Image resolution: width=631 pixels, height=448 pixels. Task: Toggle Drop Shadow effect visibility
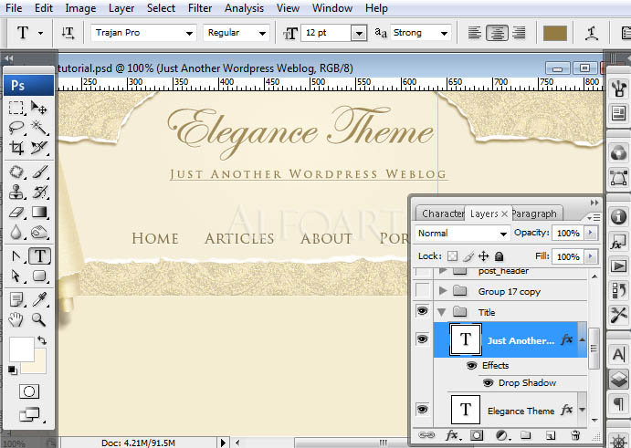pos(489,383)
